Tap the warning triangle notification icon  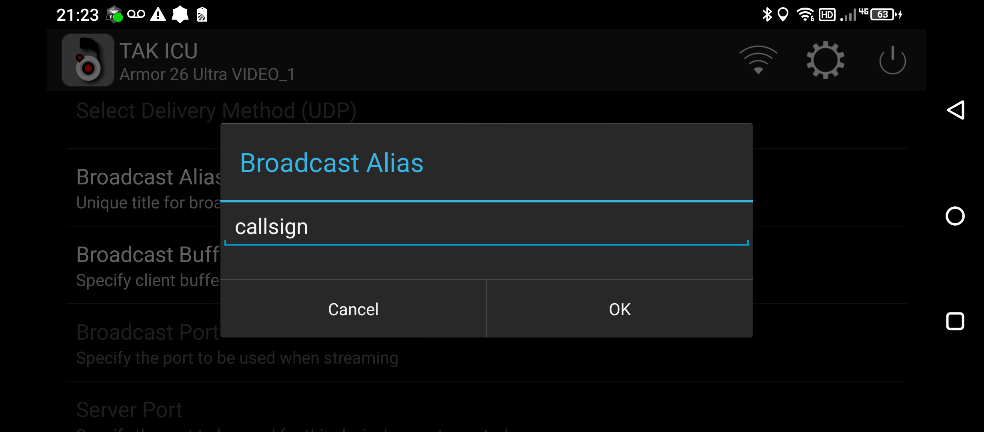point(158,15)
